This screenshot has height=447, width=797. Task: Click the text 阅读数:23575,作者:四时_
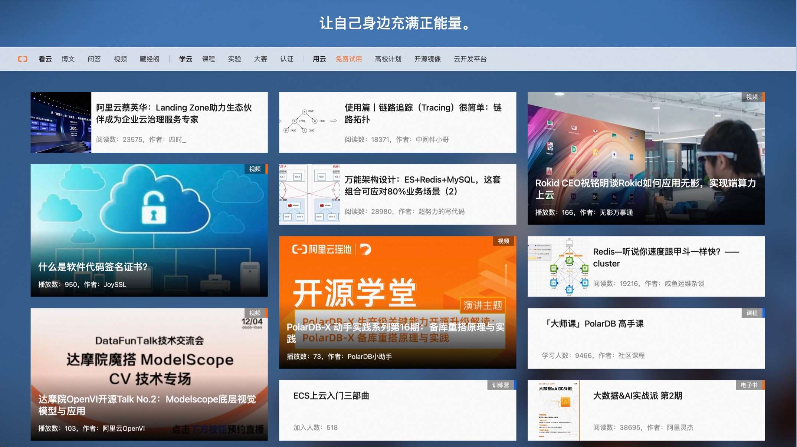point(141,139)
